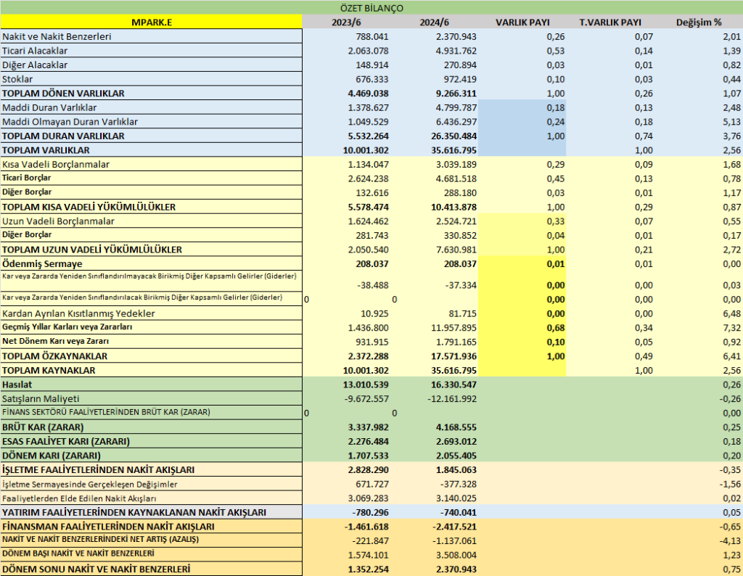Image resolution: width=743 pixels, height=576 pixels.
Task: Click the ÖZET BİLANÇO title bar
Action: (371, 7)
